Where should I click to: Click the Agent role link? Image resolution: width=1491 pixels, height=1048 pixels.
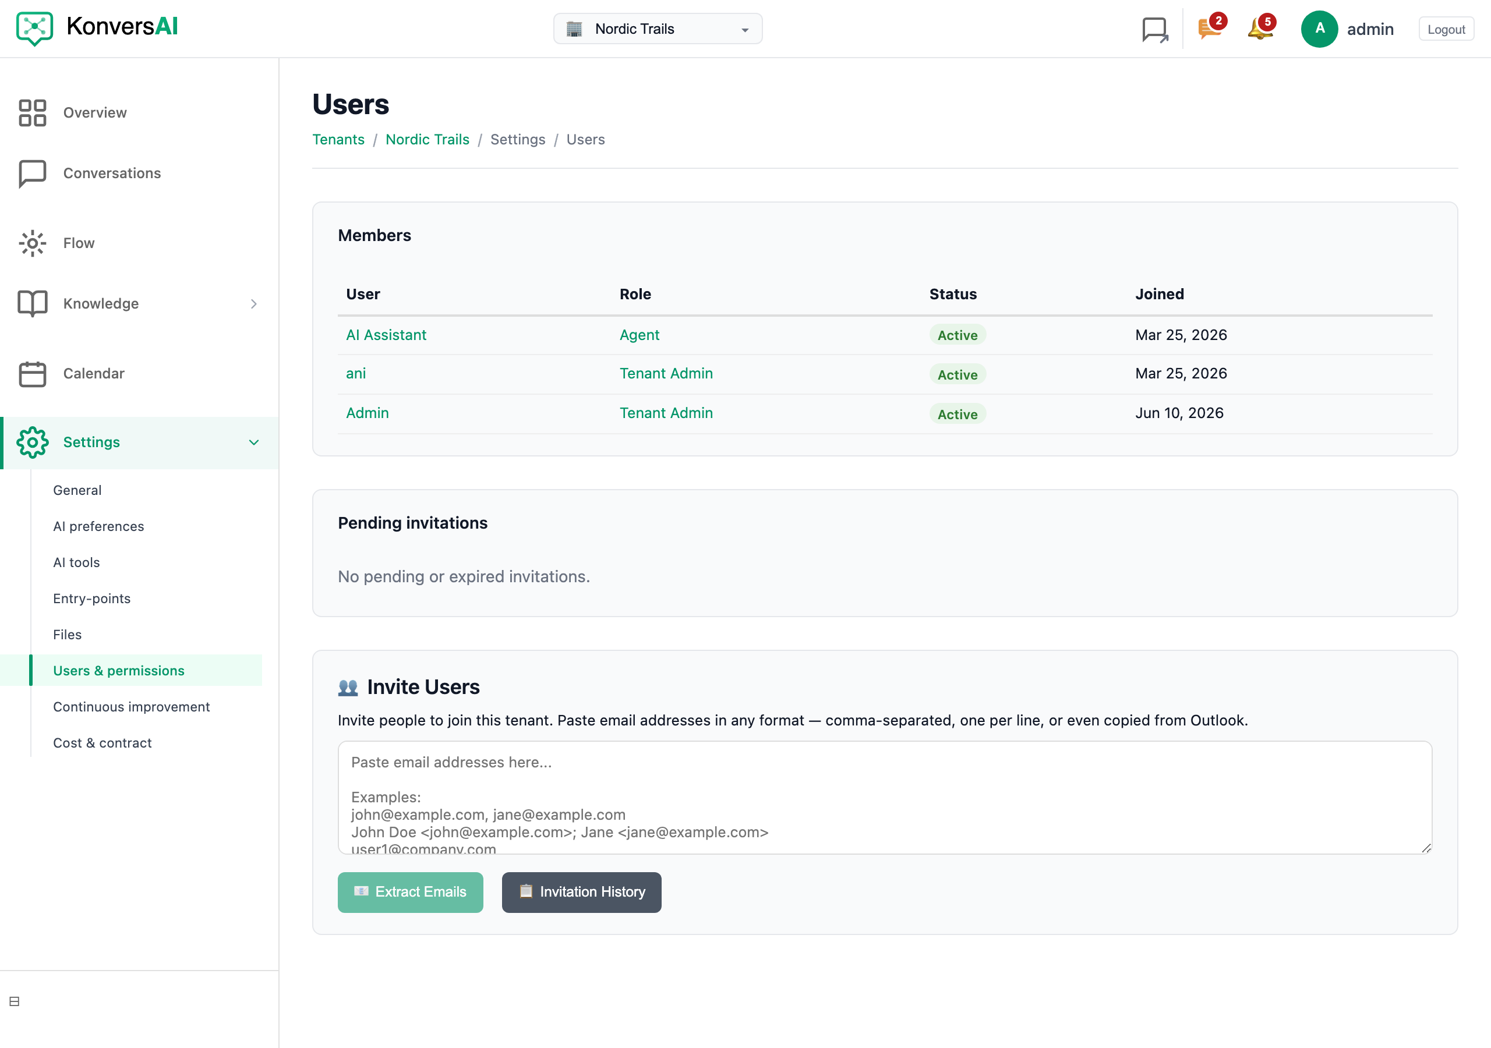coord(639,335)
